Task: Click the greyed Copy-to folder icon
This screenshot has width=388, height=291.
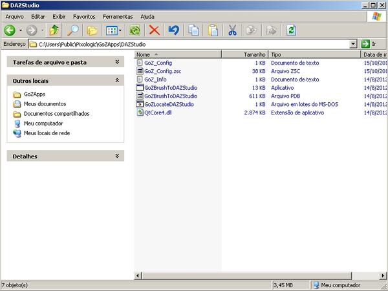Action: click(252, 30)
